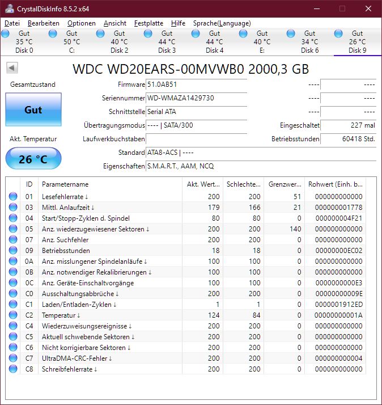
Task: Click status icon of Anz. Suchfehler row
Action: click(13, 239)
